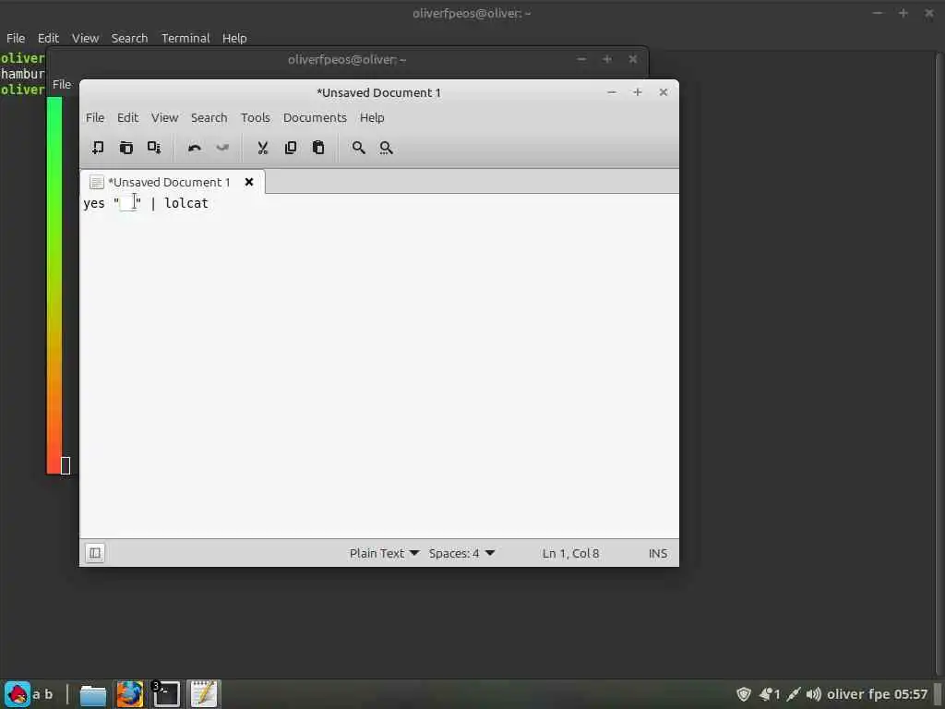Switch to the terminal taskbar button
The image size is (945, 709).
(x=166, y=694)
